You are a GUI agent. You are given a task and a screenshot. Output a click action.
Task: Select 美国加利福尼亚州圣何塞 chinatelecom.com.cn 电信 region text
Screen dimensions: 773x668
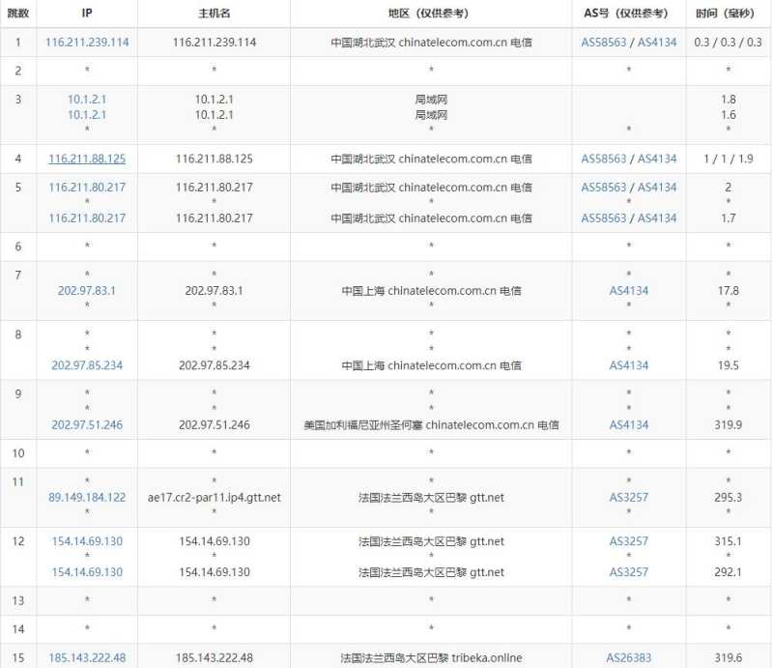coord(431,424)
